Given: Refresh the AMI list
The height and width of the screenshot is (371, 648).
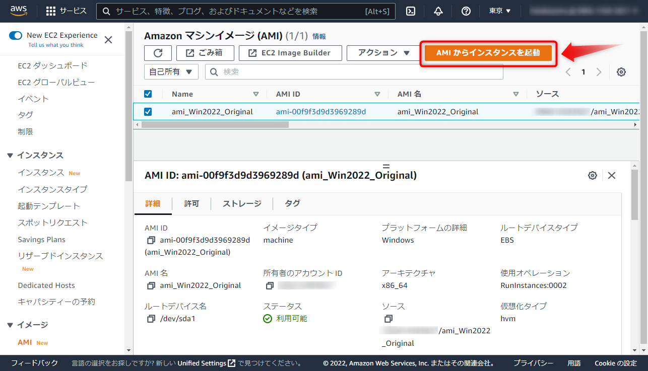Looking at the screenshot, I should (158, 53).
